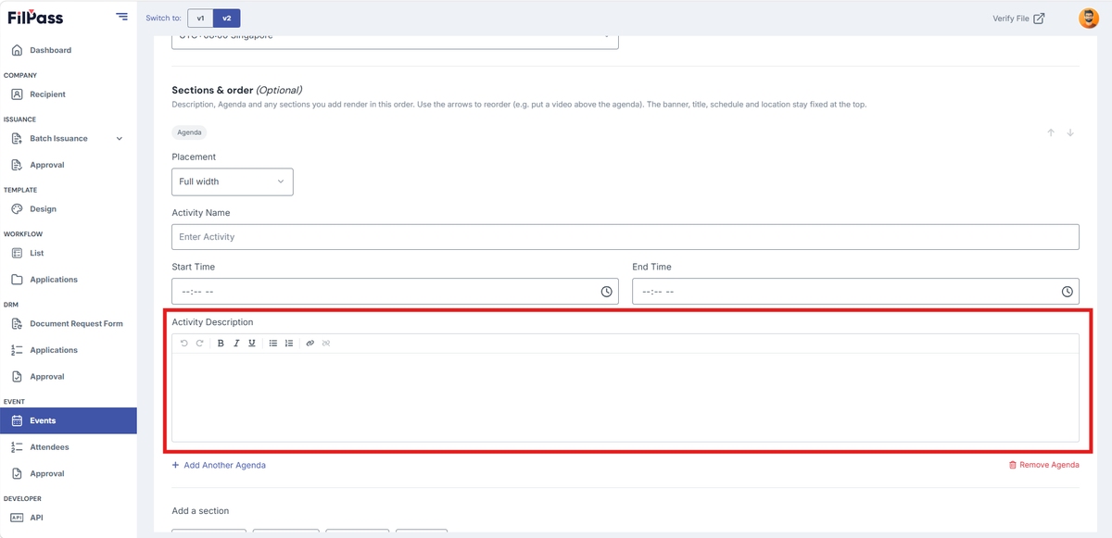The width and height of the screenshot is (1112, 538).
Task: Select Events in the sidebar
Action: (69, 420)
